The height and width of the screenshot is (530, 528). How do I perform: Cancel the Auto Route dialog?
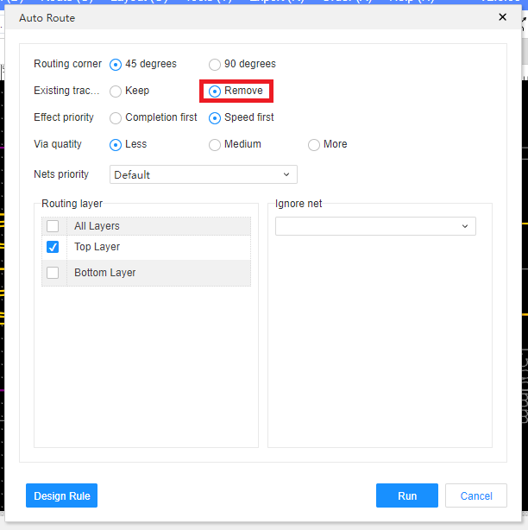(x=476, y=495)
